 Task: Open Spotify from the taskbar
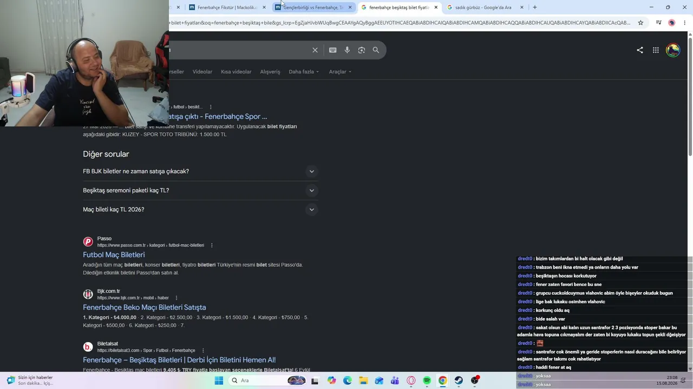[x=427, y=380]
